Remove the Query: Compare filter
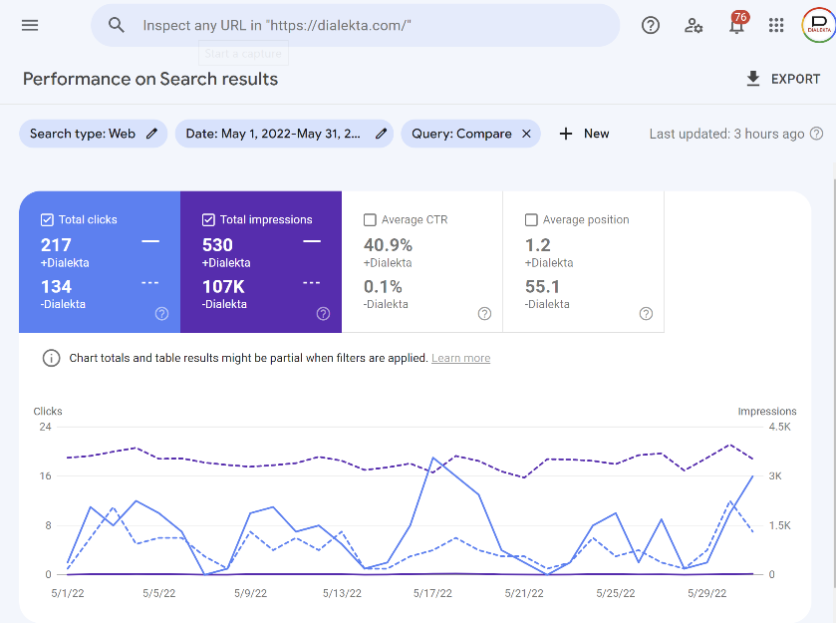The image size is (836, 623). (526, 134)
